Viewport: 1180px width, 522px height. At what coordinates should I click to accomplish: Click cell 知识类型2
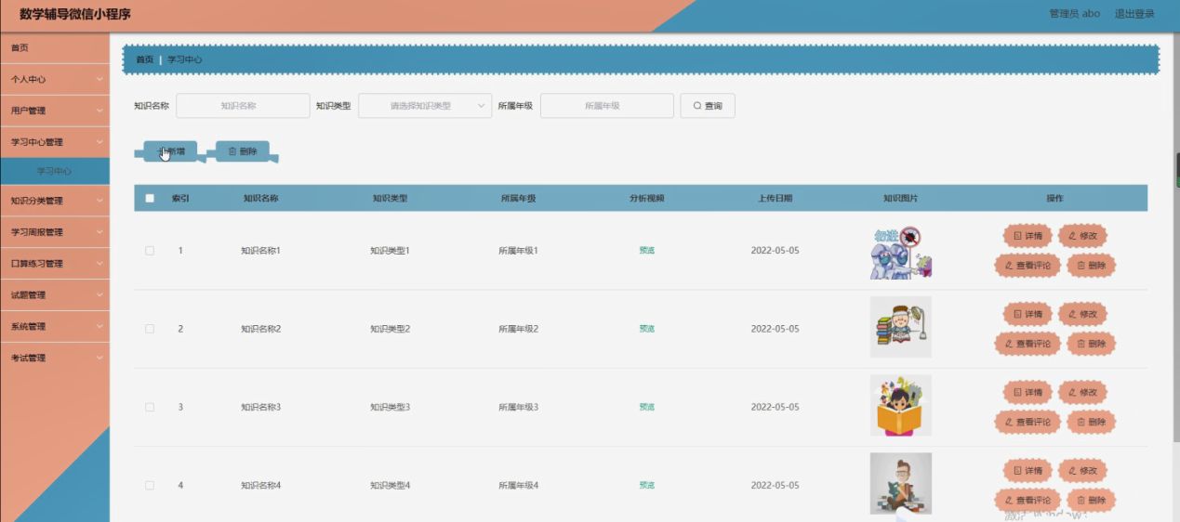click(x=390, y=329)
